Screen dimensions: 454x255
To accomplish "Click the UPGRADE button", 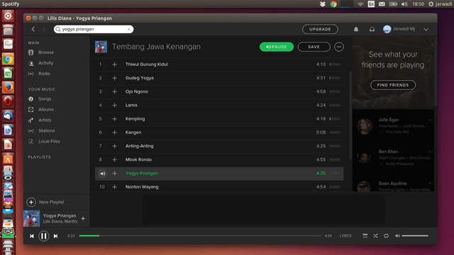I will tap(320, 29).
